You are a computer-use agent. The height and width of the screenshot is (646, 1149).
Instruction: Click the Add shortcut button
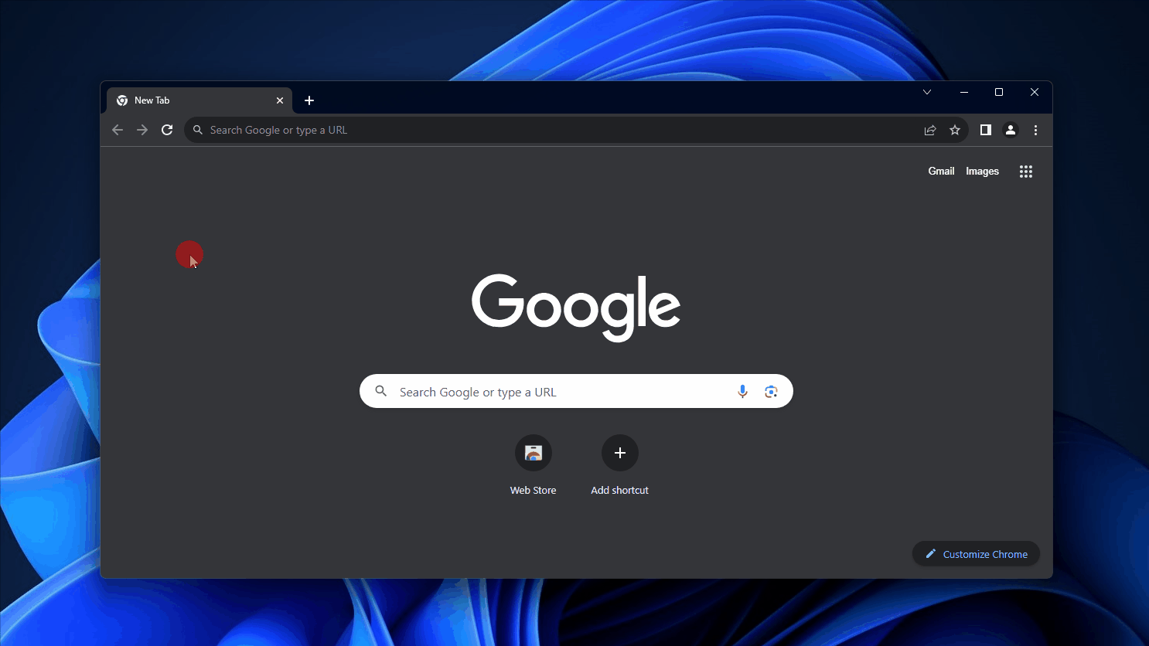tap(620, 454)
